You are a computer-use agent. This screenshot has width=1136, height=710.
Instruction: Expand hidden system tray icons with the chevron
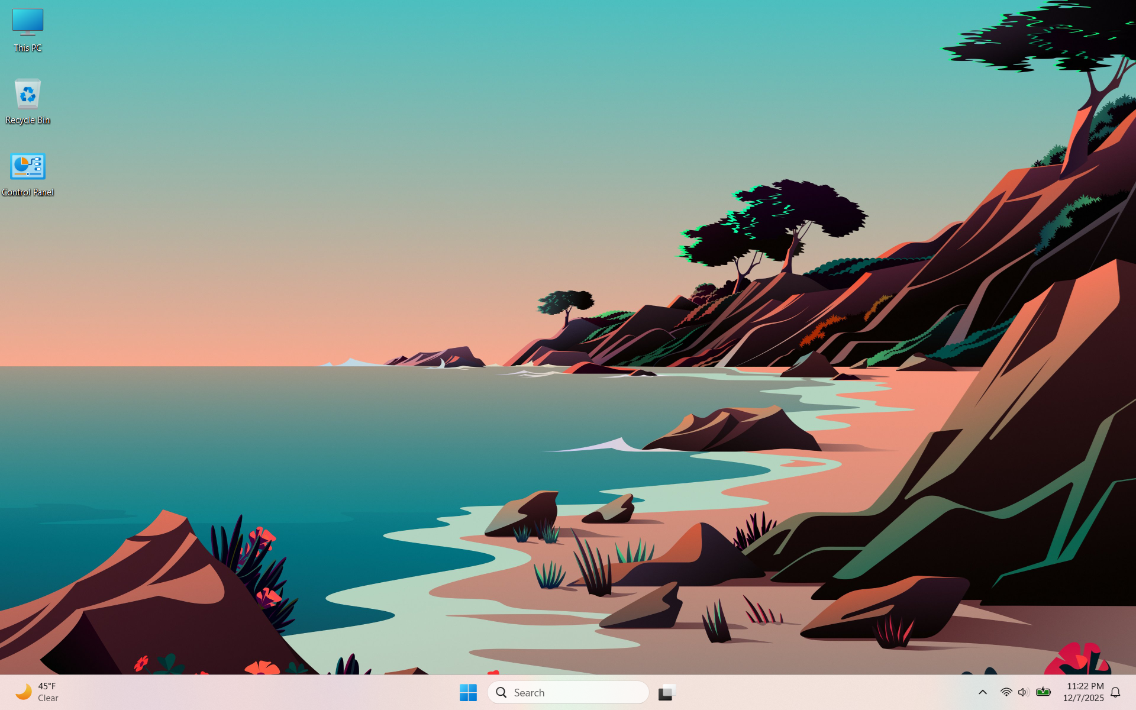[983, 692]
